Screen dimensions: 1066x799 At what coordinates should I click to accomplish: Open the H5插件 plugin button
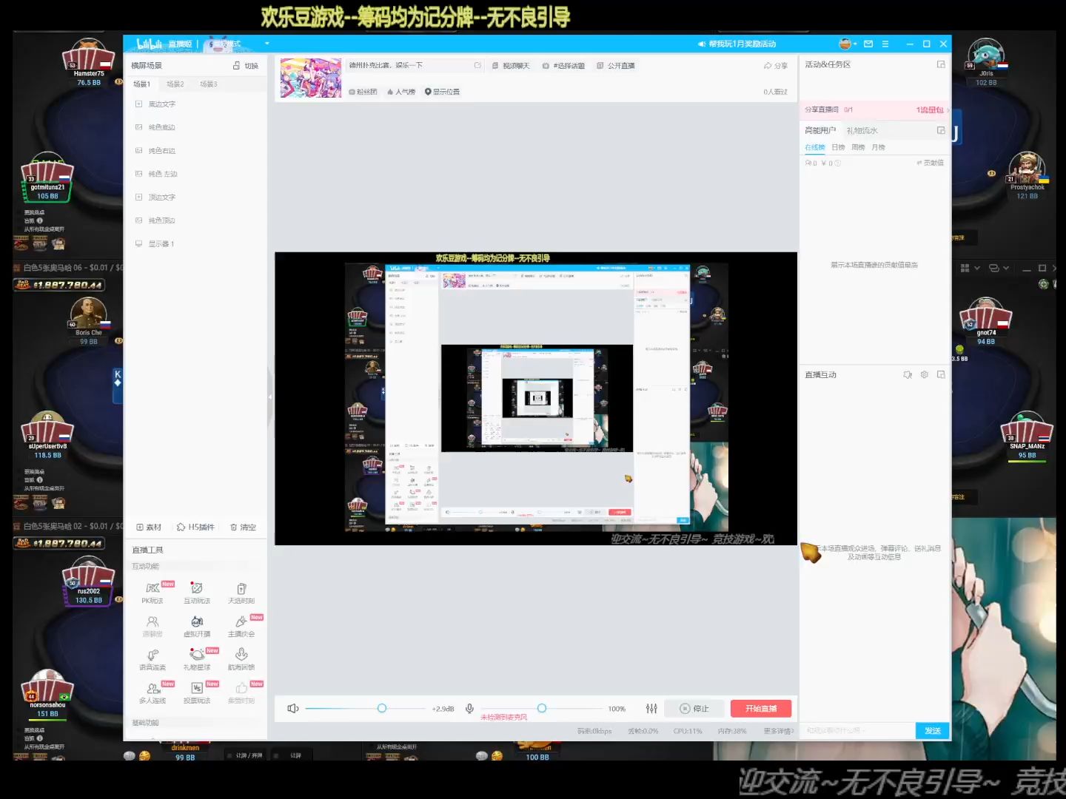[195, 527]
